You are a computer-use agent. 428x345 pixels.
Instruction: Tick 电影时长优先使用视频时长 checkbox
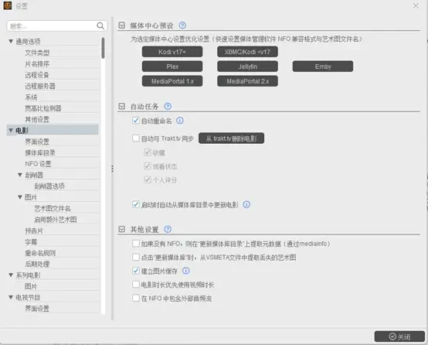pos(136,285)
